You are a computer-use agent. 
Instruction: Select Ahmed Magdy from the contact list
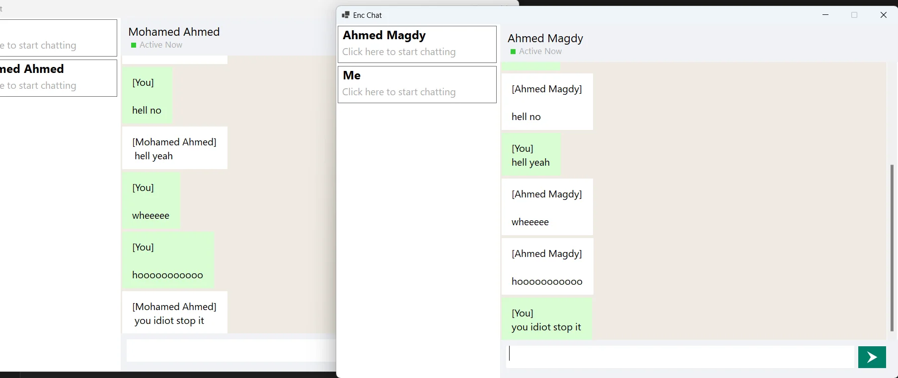pyautogui.click(x=416, y=44)
